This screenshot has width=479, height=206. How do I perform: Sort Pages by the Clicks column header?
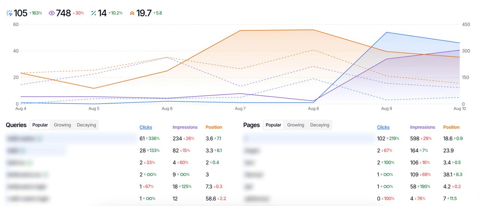[383, 127]
